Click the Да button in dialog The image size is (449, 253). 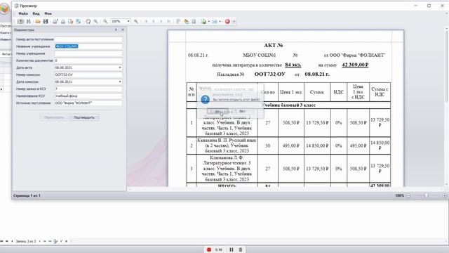coord(217,111)
